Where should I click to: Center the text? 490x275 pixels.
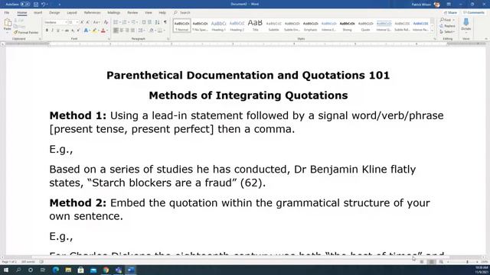click(x=122, y=31)
